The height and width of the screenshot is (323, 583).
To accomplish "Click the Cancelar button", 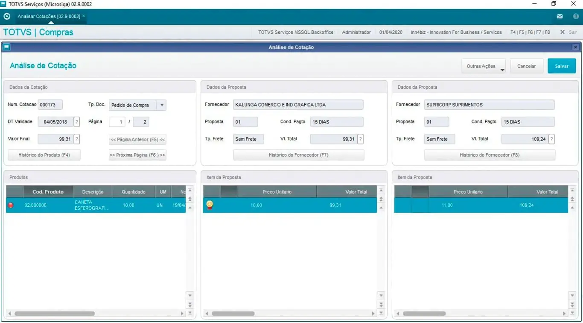I will coord(526,66).
